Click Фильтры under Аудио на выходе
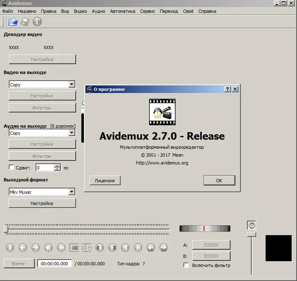Viewport: 297px width, 281px height. (42, 156)
